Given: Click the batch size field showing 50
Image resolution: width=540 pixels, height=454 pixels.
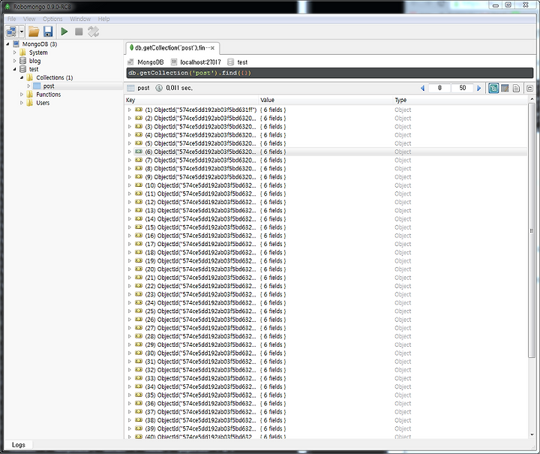Looking at the screenshot, I should 463,88.
